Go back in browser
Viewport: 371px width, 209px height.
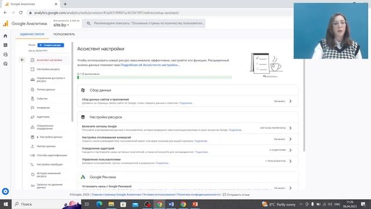click(x=5, y=13)
